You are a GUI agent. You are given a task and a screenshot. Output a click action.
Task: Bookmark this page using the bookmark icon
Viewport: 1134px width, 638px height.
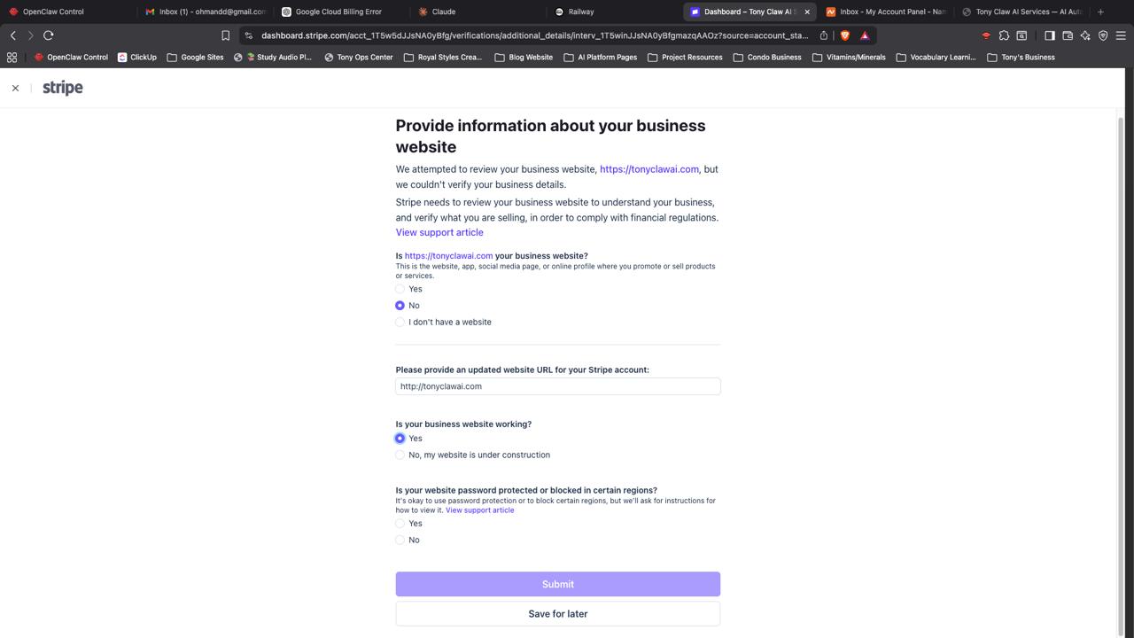(x=225, y=35)
